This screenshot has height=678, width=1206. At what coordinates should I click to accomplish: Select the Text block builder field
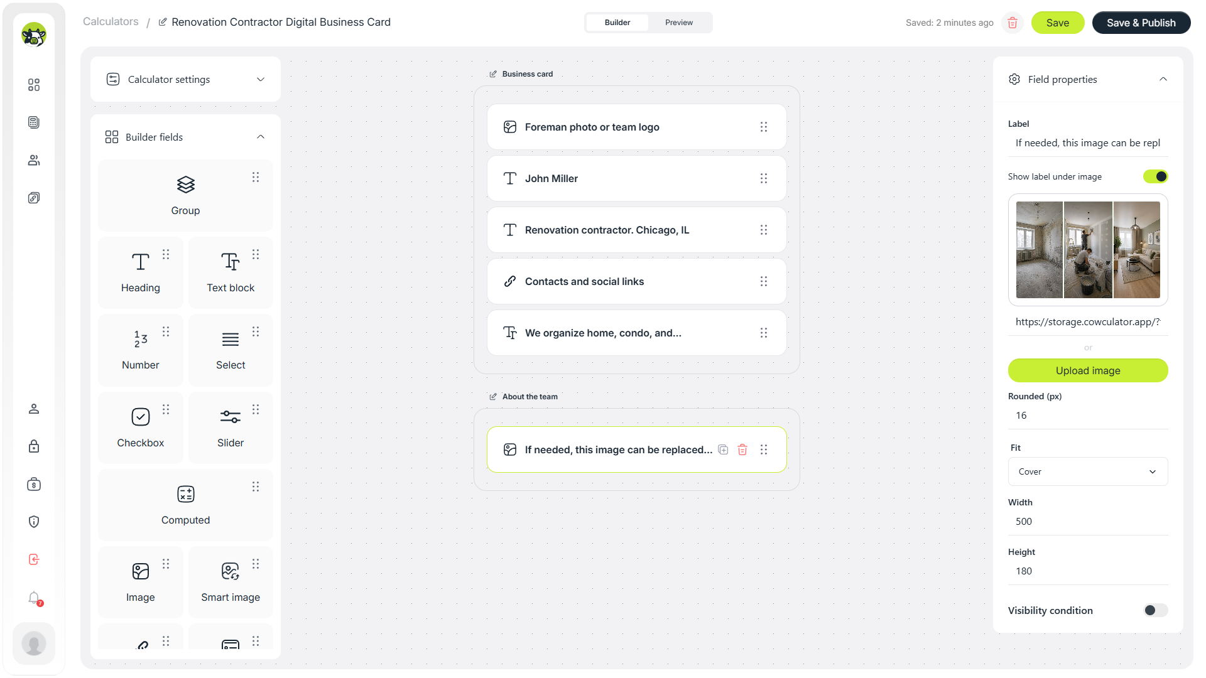click(231, 273)
